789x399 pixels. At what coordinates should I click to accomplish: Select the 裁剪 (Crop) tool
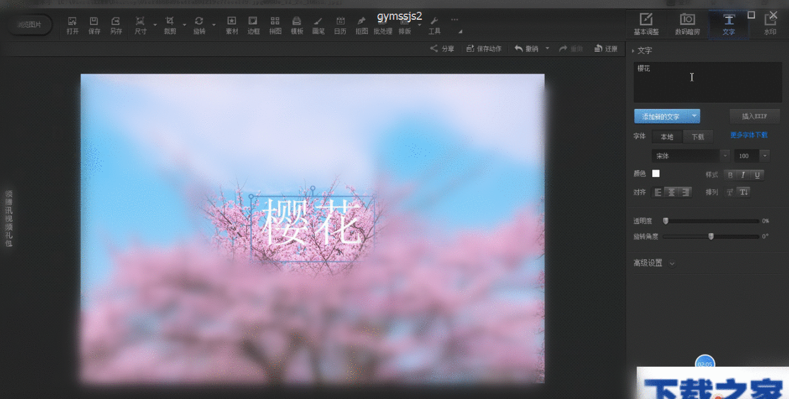(x=169, y=25)
